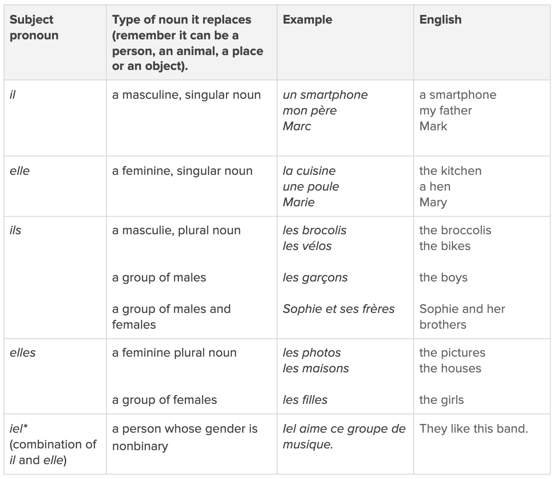Click the translation "They like this band."

click(x=474, y=429)
